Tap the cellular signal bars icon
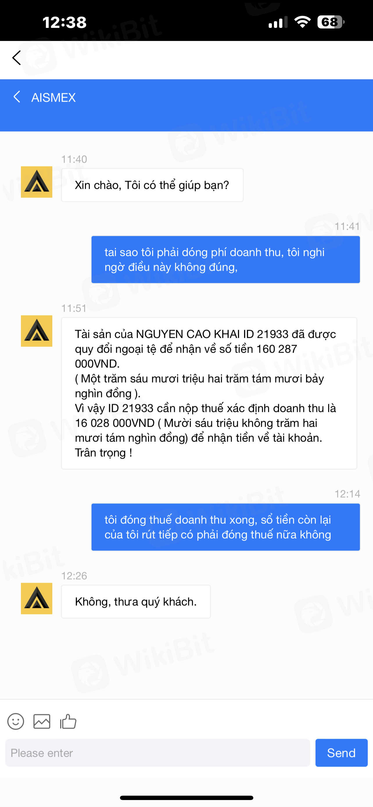Viewport: 373px width, 807px height. tap(278, 22)
